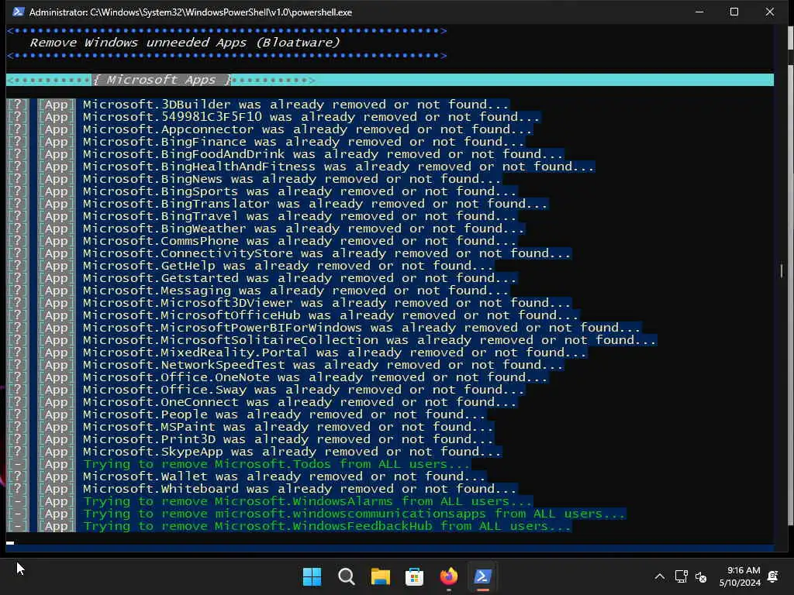
Task: Click the Microsoft Apps section header
Action: point(162,80)
